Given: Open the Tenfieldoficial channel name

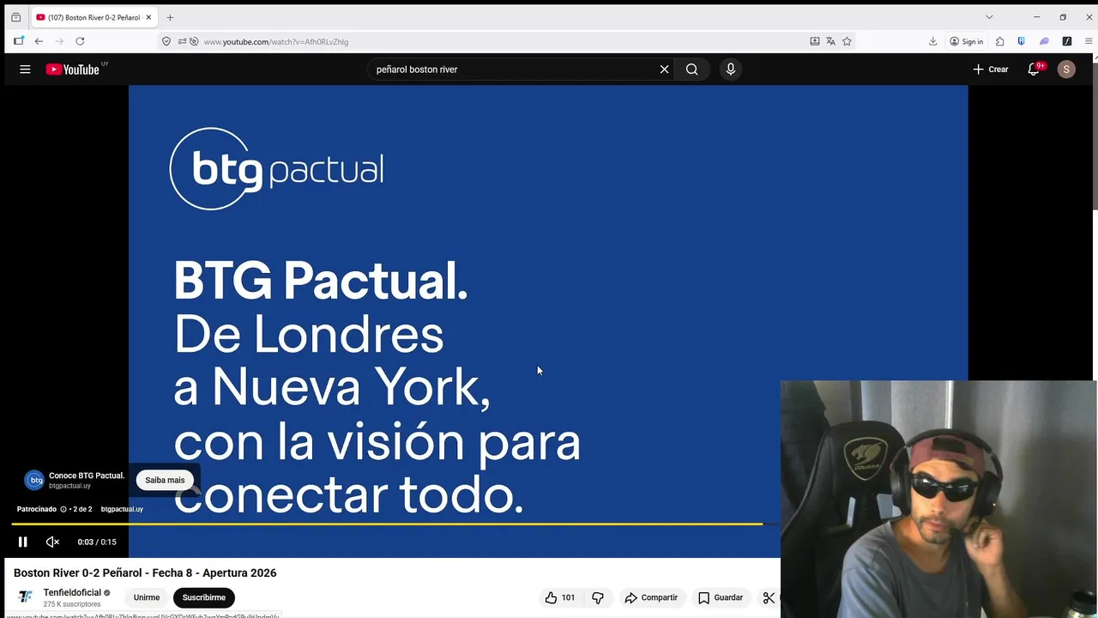Looking at the screenshot, I should [72, 592].
